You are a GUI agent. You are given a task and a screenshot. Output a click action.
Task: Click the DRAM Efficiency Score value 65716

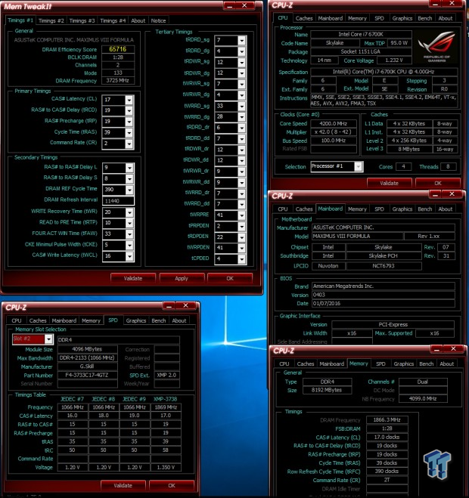click(x=118, y=49)
